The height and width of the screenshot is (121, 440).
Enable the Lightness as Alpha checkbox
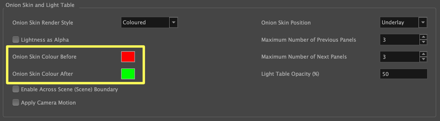[x=16, y=40]
